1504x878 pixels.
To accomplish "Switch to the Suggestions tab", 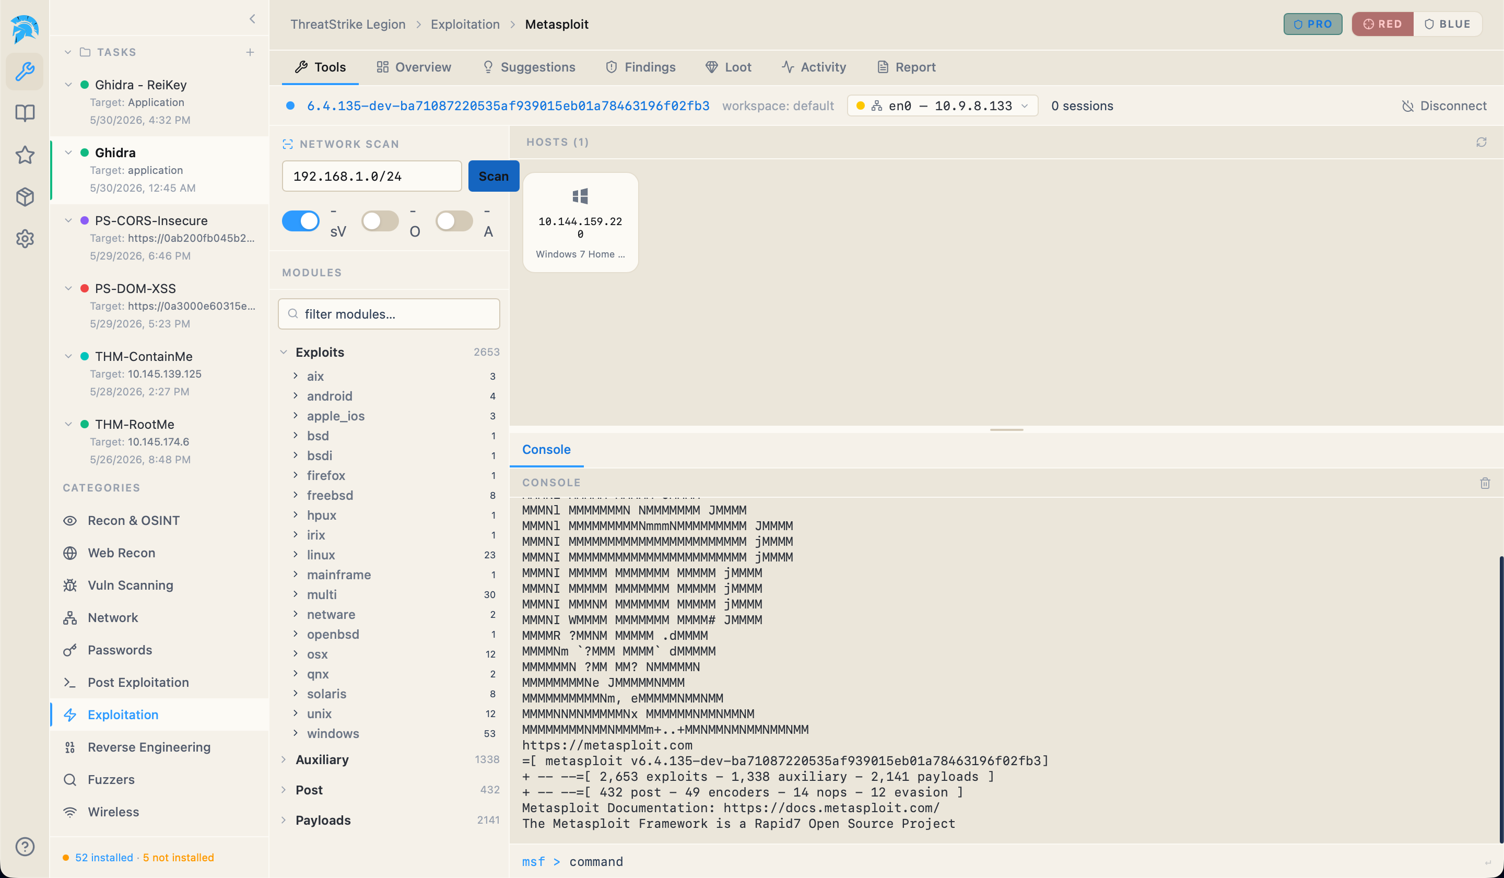I will pos(529,67).
